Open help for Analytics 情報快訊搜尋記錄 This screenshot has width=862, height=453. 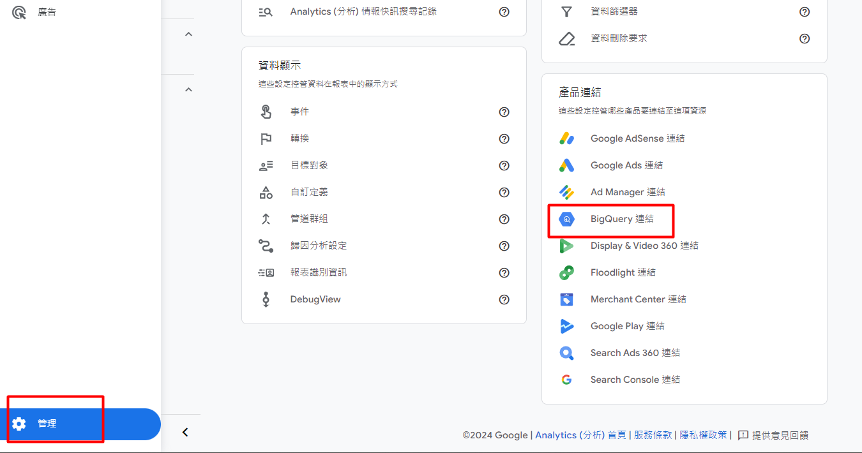(x=504, y=11)
